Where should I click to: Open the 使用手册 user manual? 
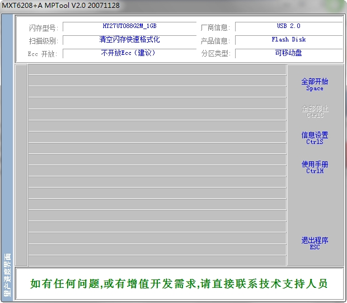tap(315, 167)
